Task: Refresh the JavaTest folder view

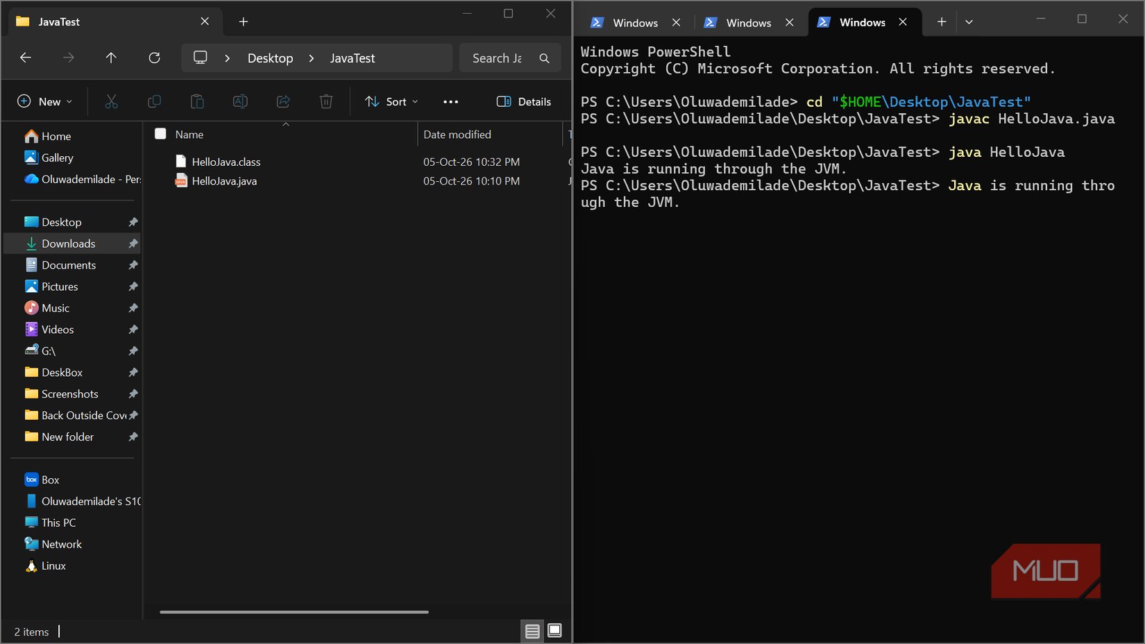Action: (154, 58)
